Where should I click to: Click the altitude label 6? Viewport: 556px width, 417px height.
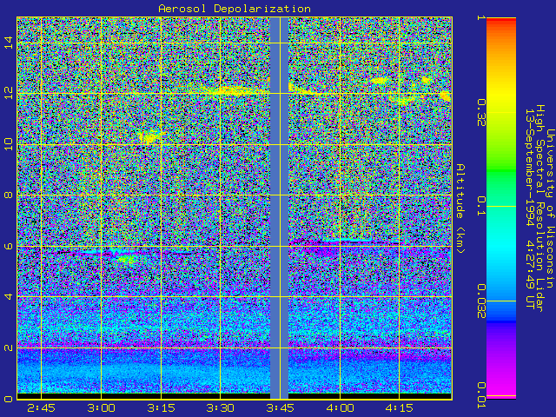tap(9, 246)
